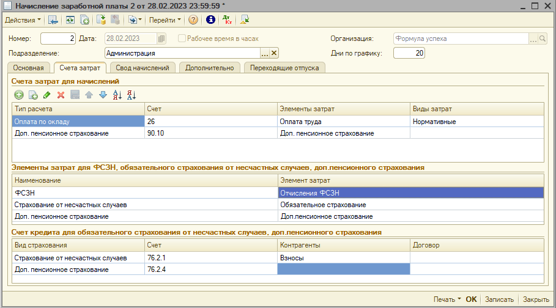Click the blue information icon

pyautogui.click(x=210, y=20)
